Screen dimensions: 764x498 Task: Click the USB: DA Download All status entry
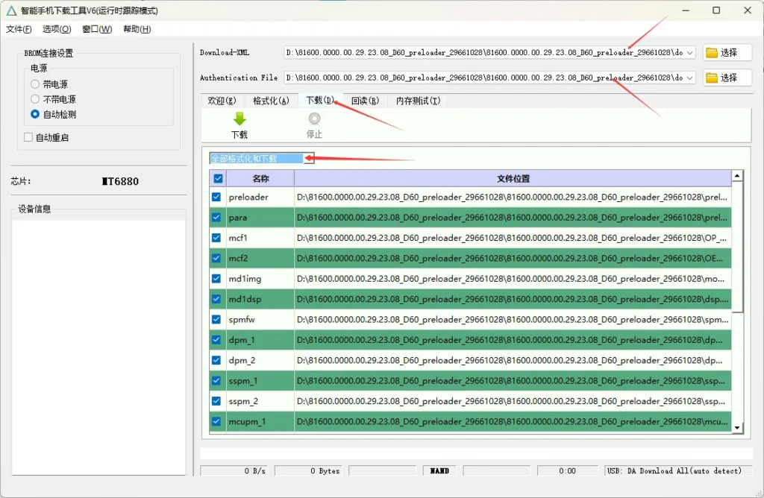point(678,470)
